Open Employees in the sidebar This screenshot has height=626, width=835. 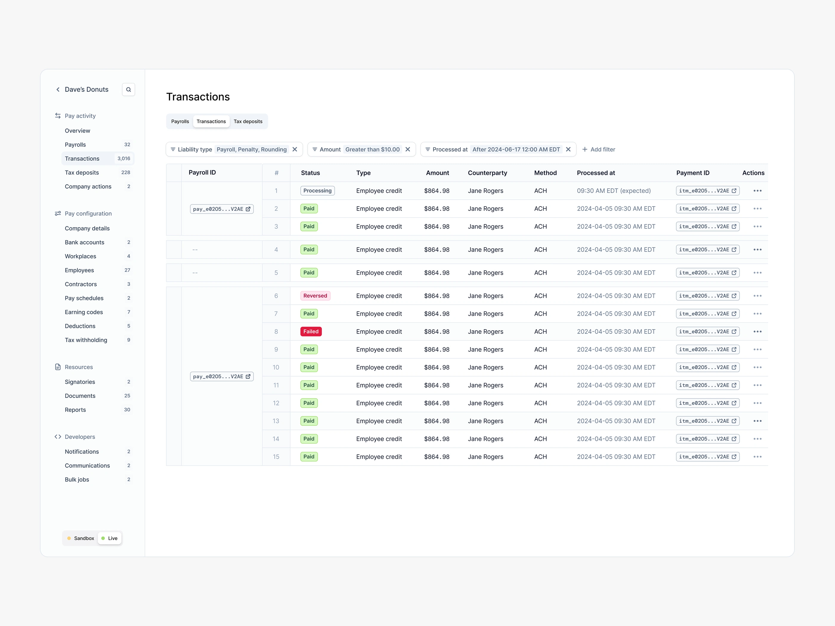pyautogui.click(x=79, y=270)
